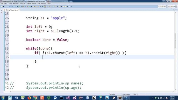Maximize the editor area button
This screenshot has width=178, height=100.
176,10
